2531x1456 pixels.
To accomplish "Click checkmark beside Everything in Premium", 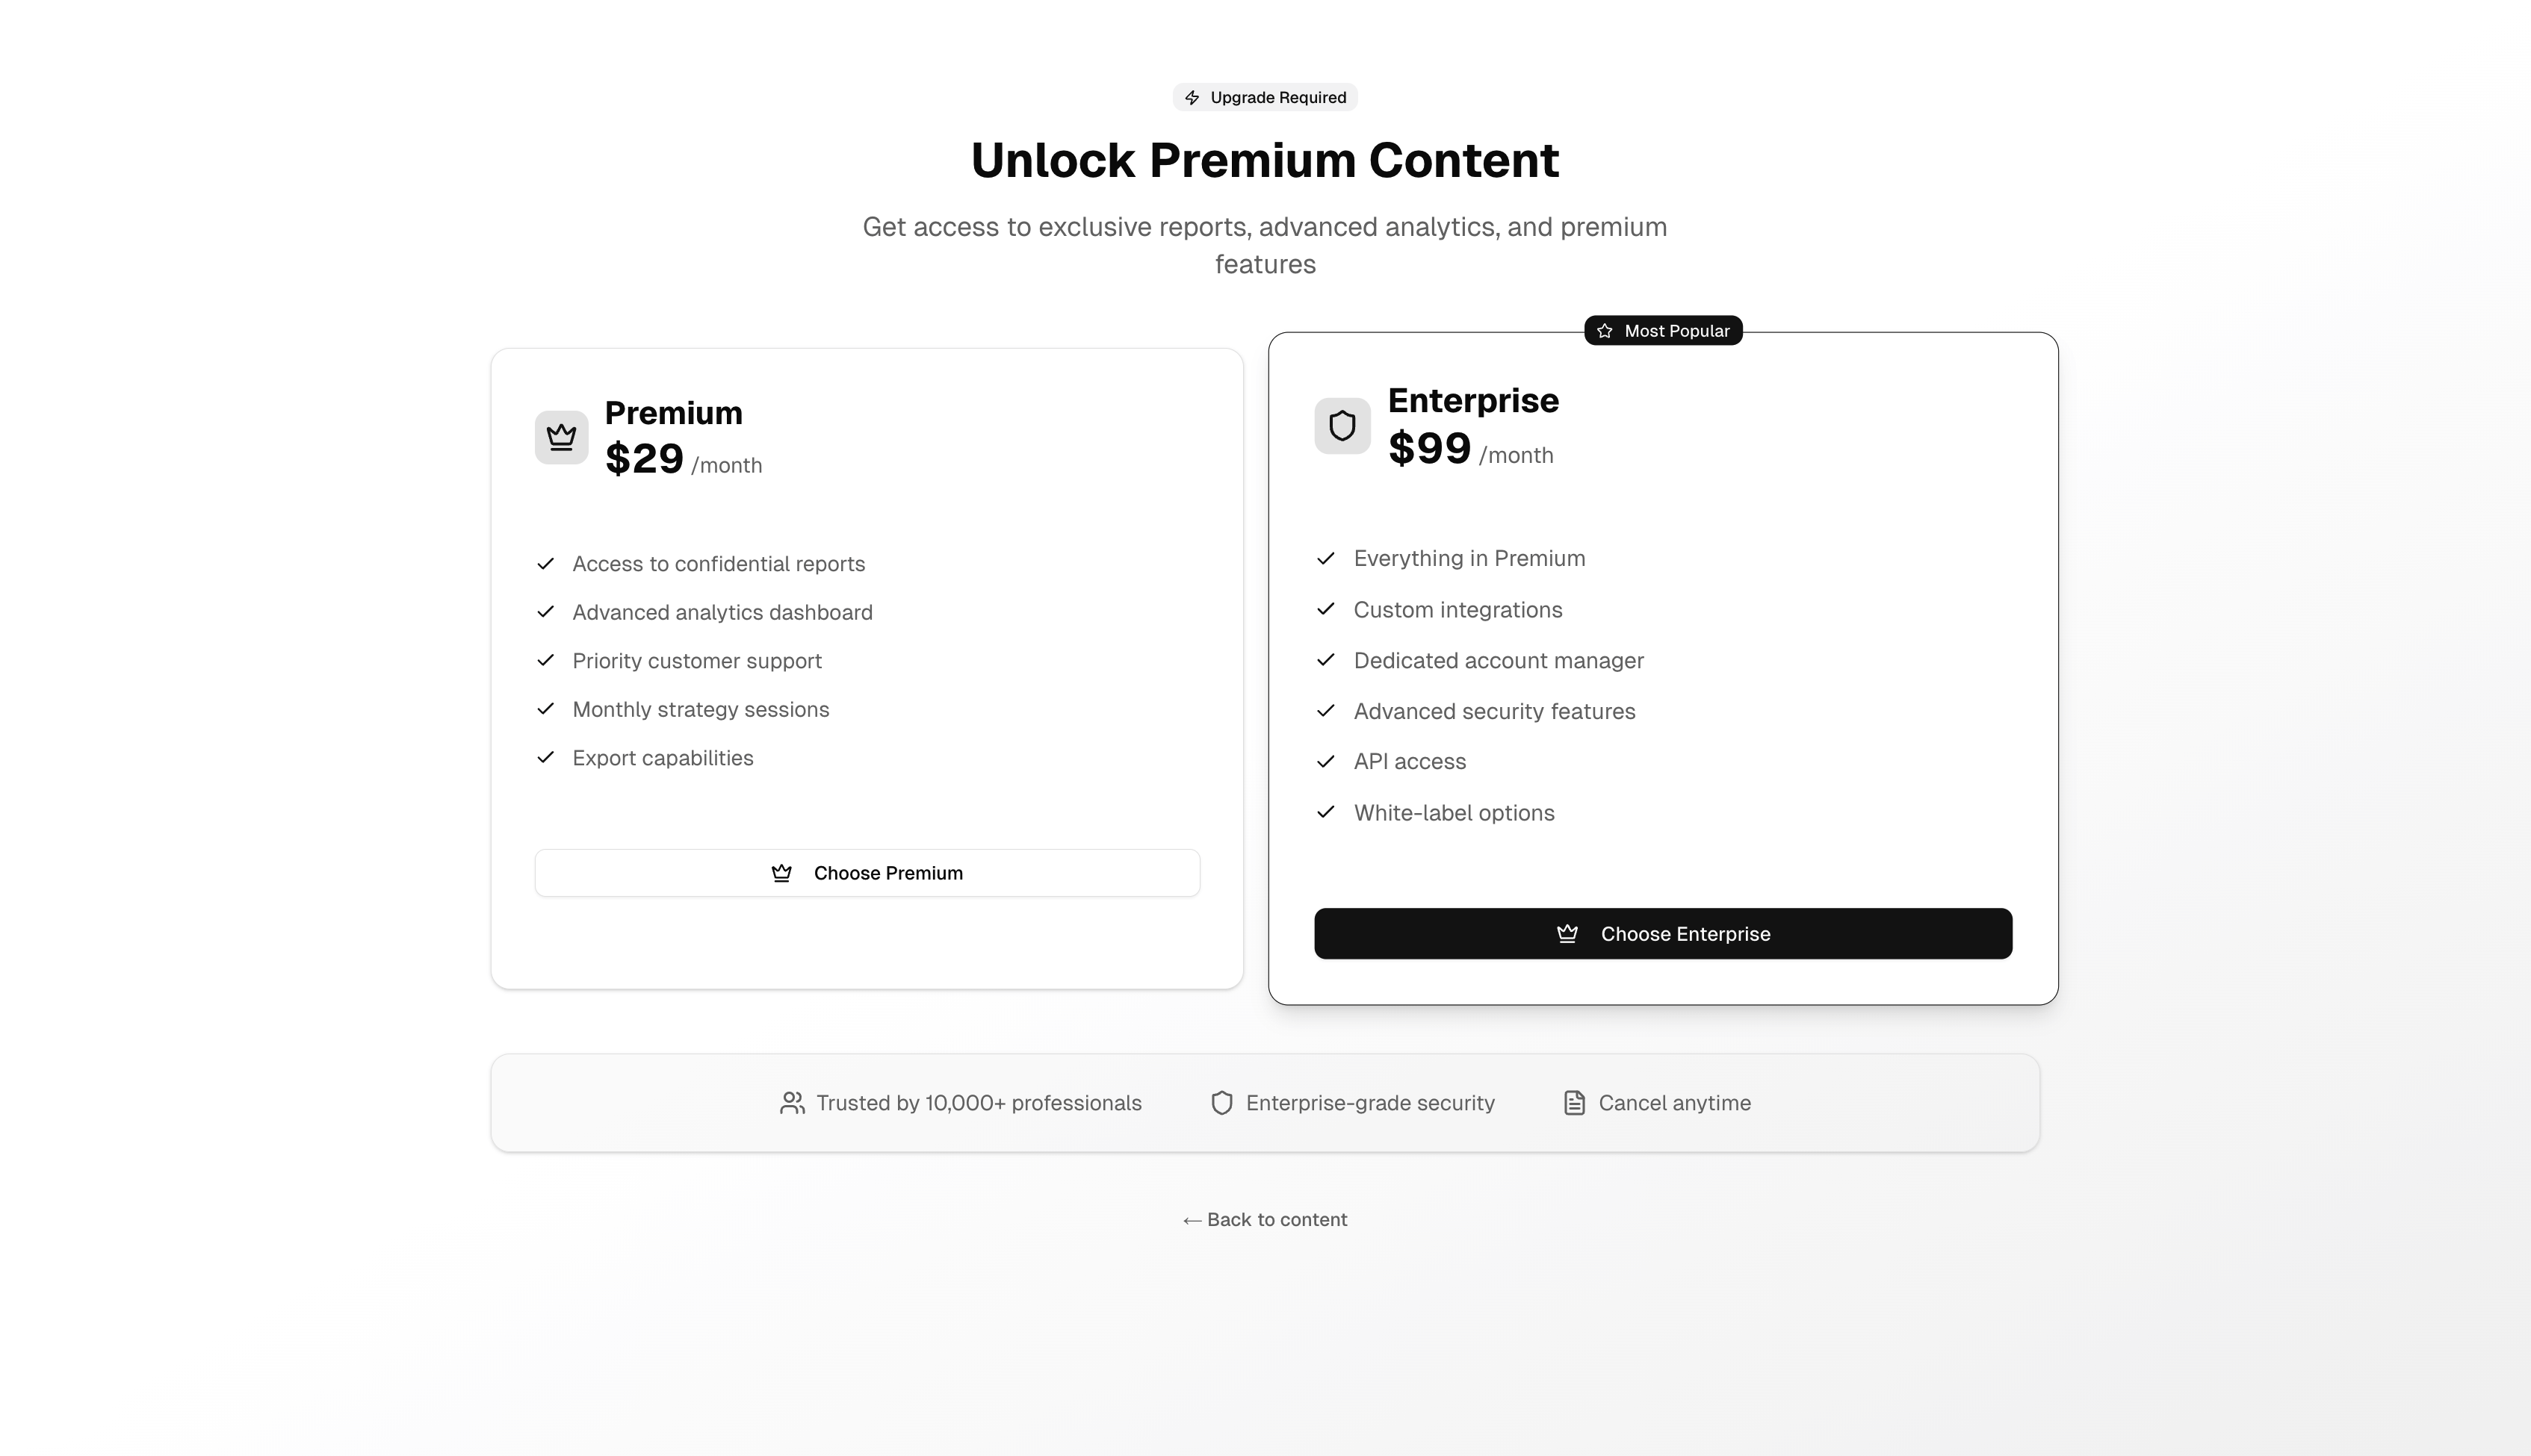I will (1325, 558).
